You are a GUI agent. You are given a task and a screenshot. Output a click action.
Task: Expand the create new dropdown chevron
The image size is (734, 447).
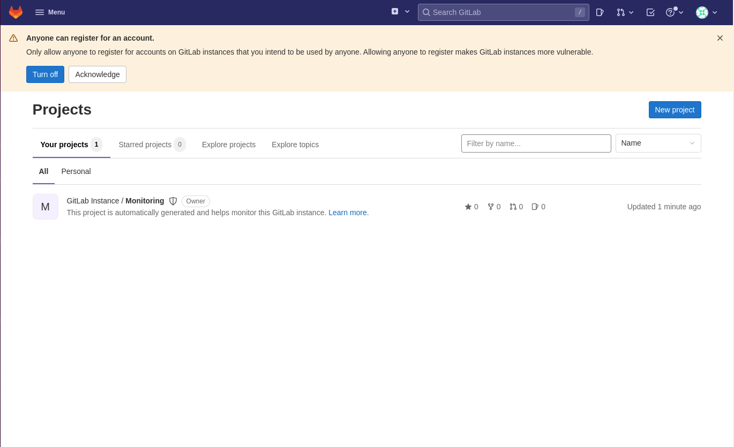407,11
